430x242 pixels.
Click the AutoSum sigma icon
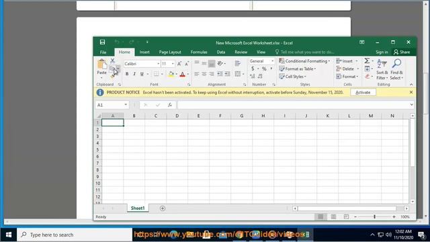pos(367,61)
